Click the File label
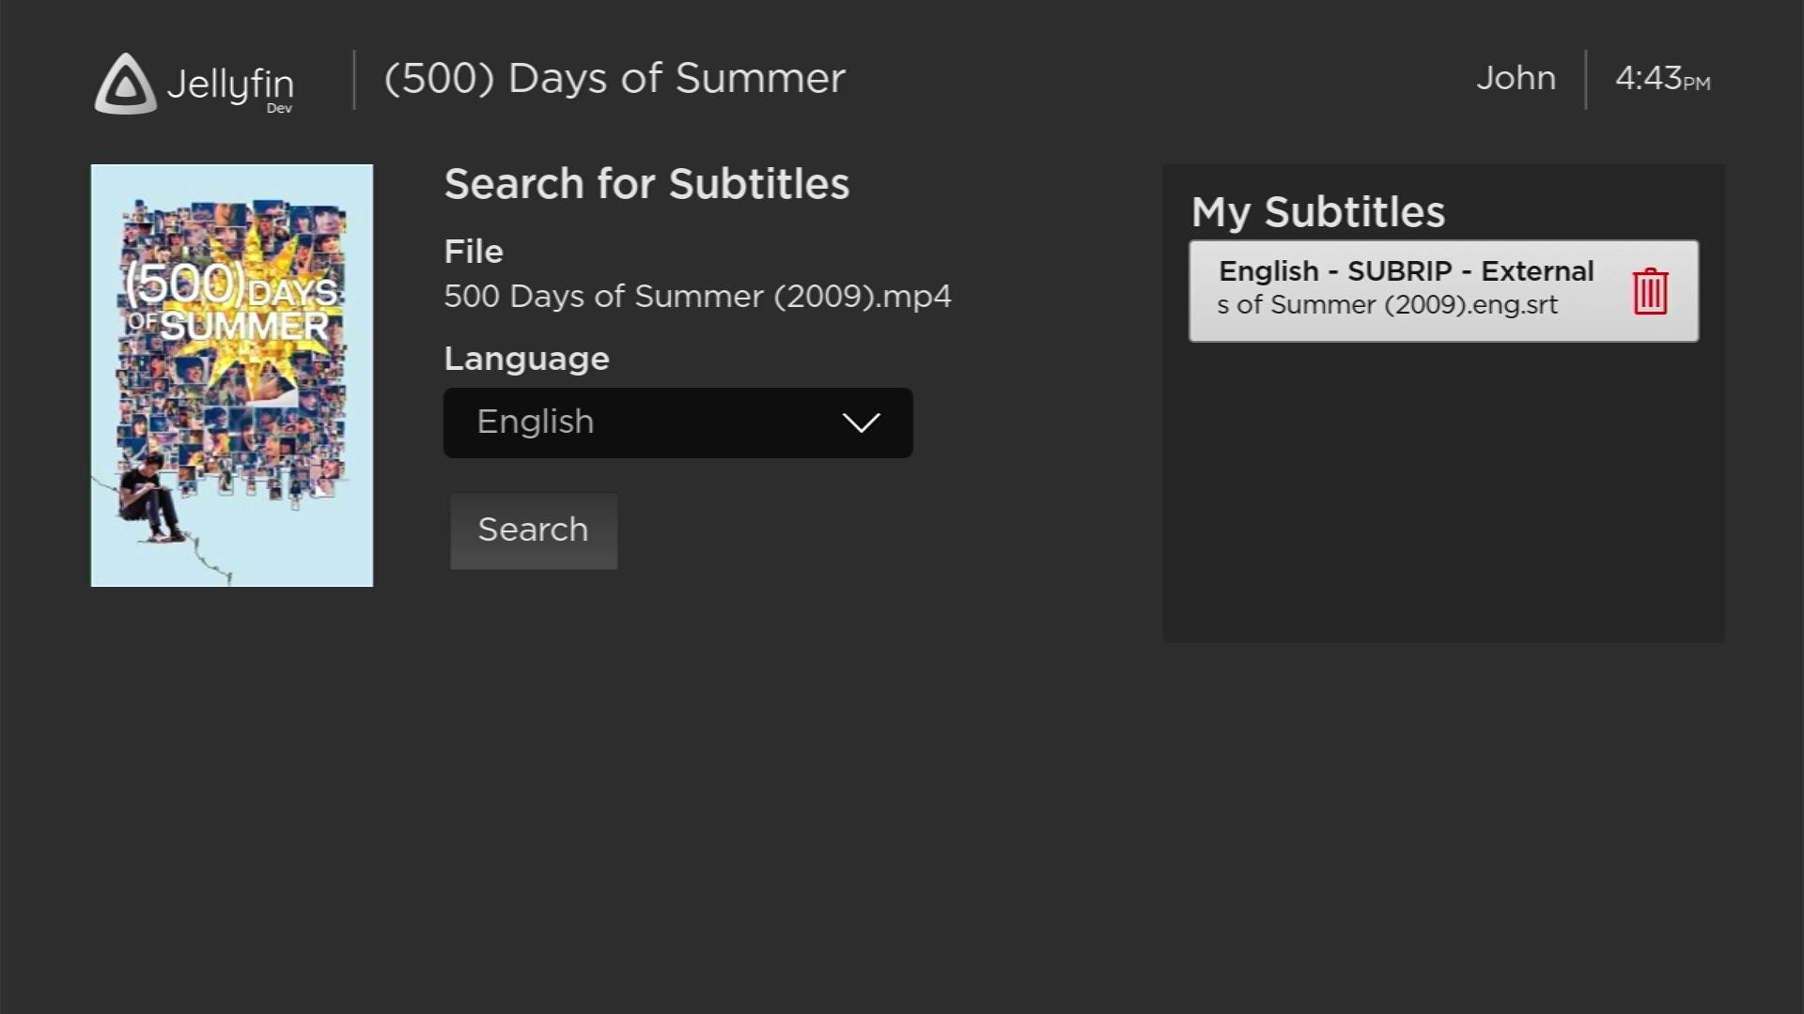This screenshot has height=1014, width=1804. click(473, 252)
